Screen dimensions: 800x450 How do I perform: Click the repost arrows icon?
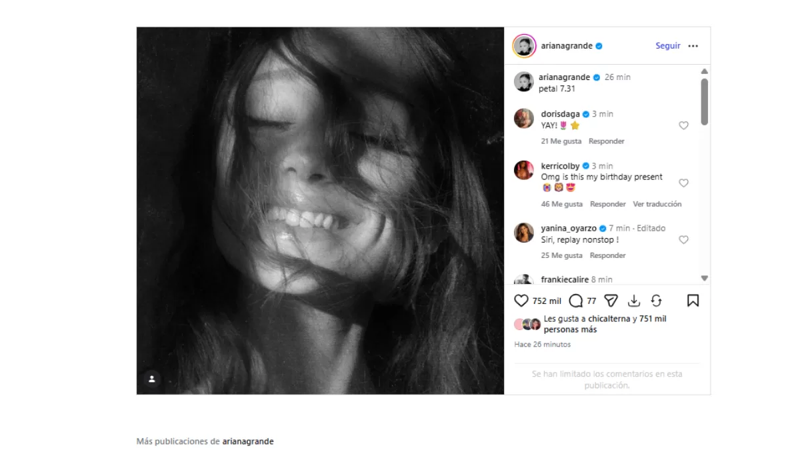click(x=656, y=301)
